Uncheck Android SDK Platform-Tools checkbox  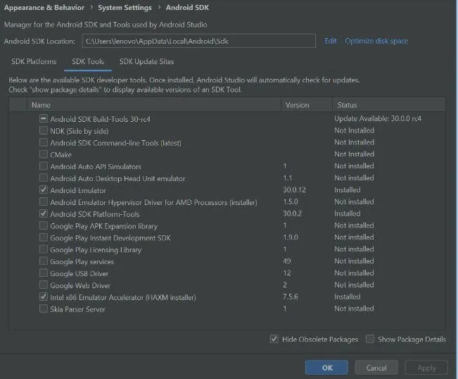pos(43,213)
